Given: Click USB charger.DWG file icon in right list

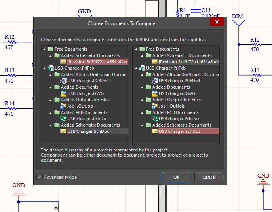Looking at the screenshot, I should pos(154,93).
